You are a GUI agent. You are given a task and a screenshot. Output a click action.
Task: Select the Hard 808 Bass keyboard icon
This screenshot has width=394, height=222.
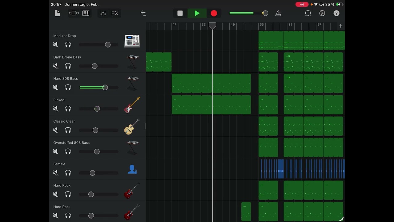tap(132, 84)
